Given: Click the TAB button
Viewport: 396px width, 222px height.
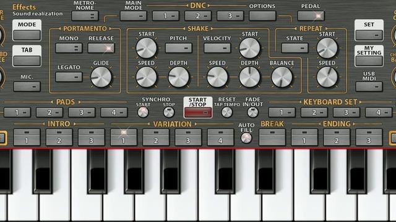Looking at the screenshot, I should point(27,61).
